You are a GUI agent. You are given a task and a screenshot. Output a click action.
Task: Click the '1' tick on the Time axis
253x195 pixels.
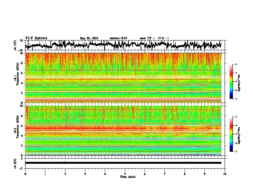[x=45, y=174]
